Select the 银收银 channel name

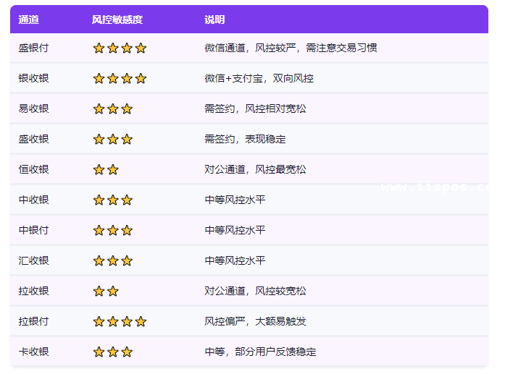click(33, 78)
